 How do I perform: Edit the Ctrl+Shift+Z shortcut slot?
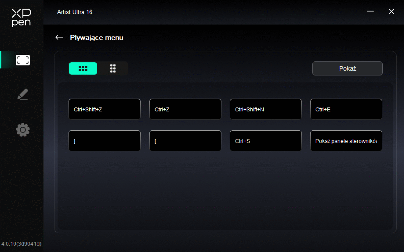click(104, 109)
